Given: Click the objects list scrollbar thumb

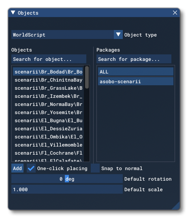Looking at the screenshot, I should [87, 77].
